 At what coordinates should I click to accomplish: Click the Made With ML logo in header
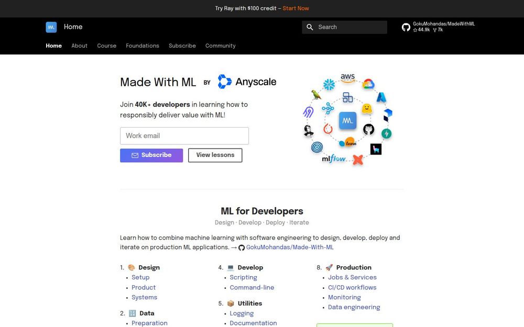point(51,27)
